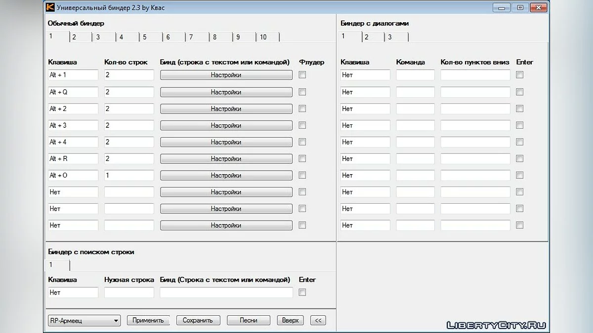The width and height of the screenshot is (593, 333).
Task: Open the RP-Армеец profile dropdown
Action: 84,321
